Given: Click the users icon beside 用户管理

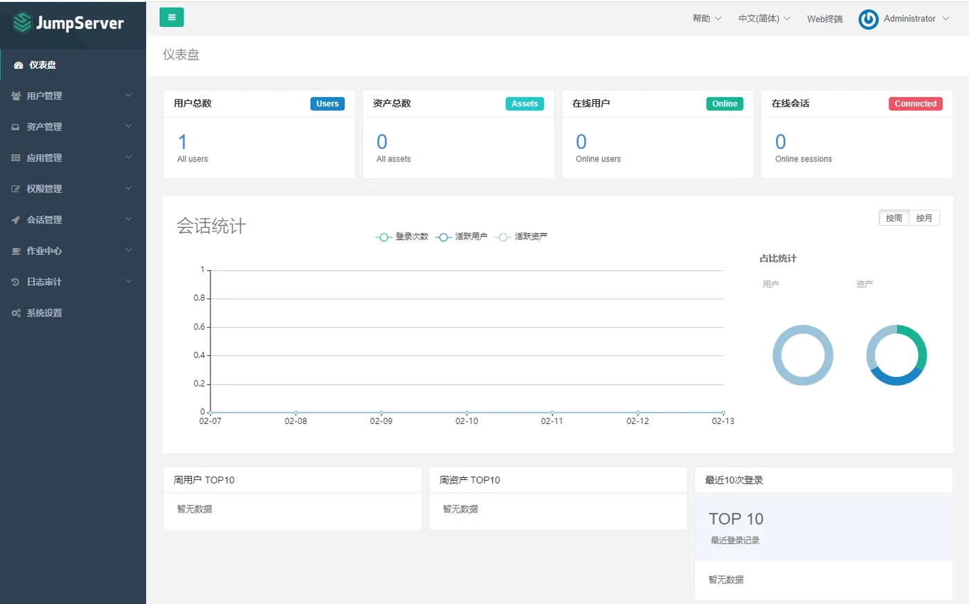Looking at the screenshot, I should click(x=16, y=96).
